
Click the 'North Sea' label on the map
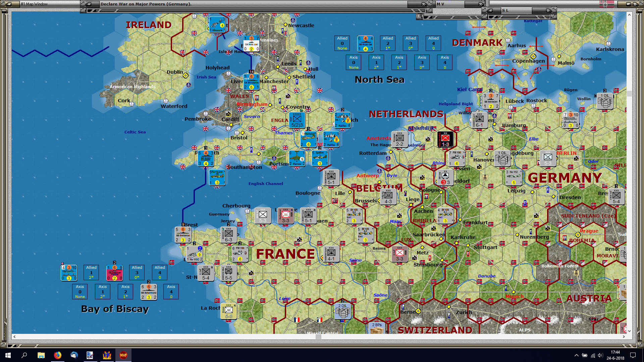tap(380, 79)
